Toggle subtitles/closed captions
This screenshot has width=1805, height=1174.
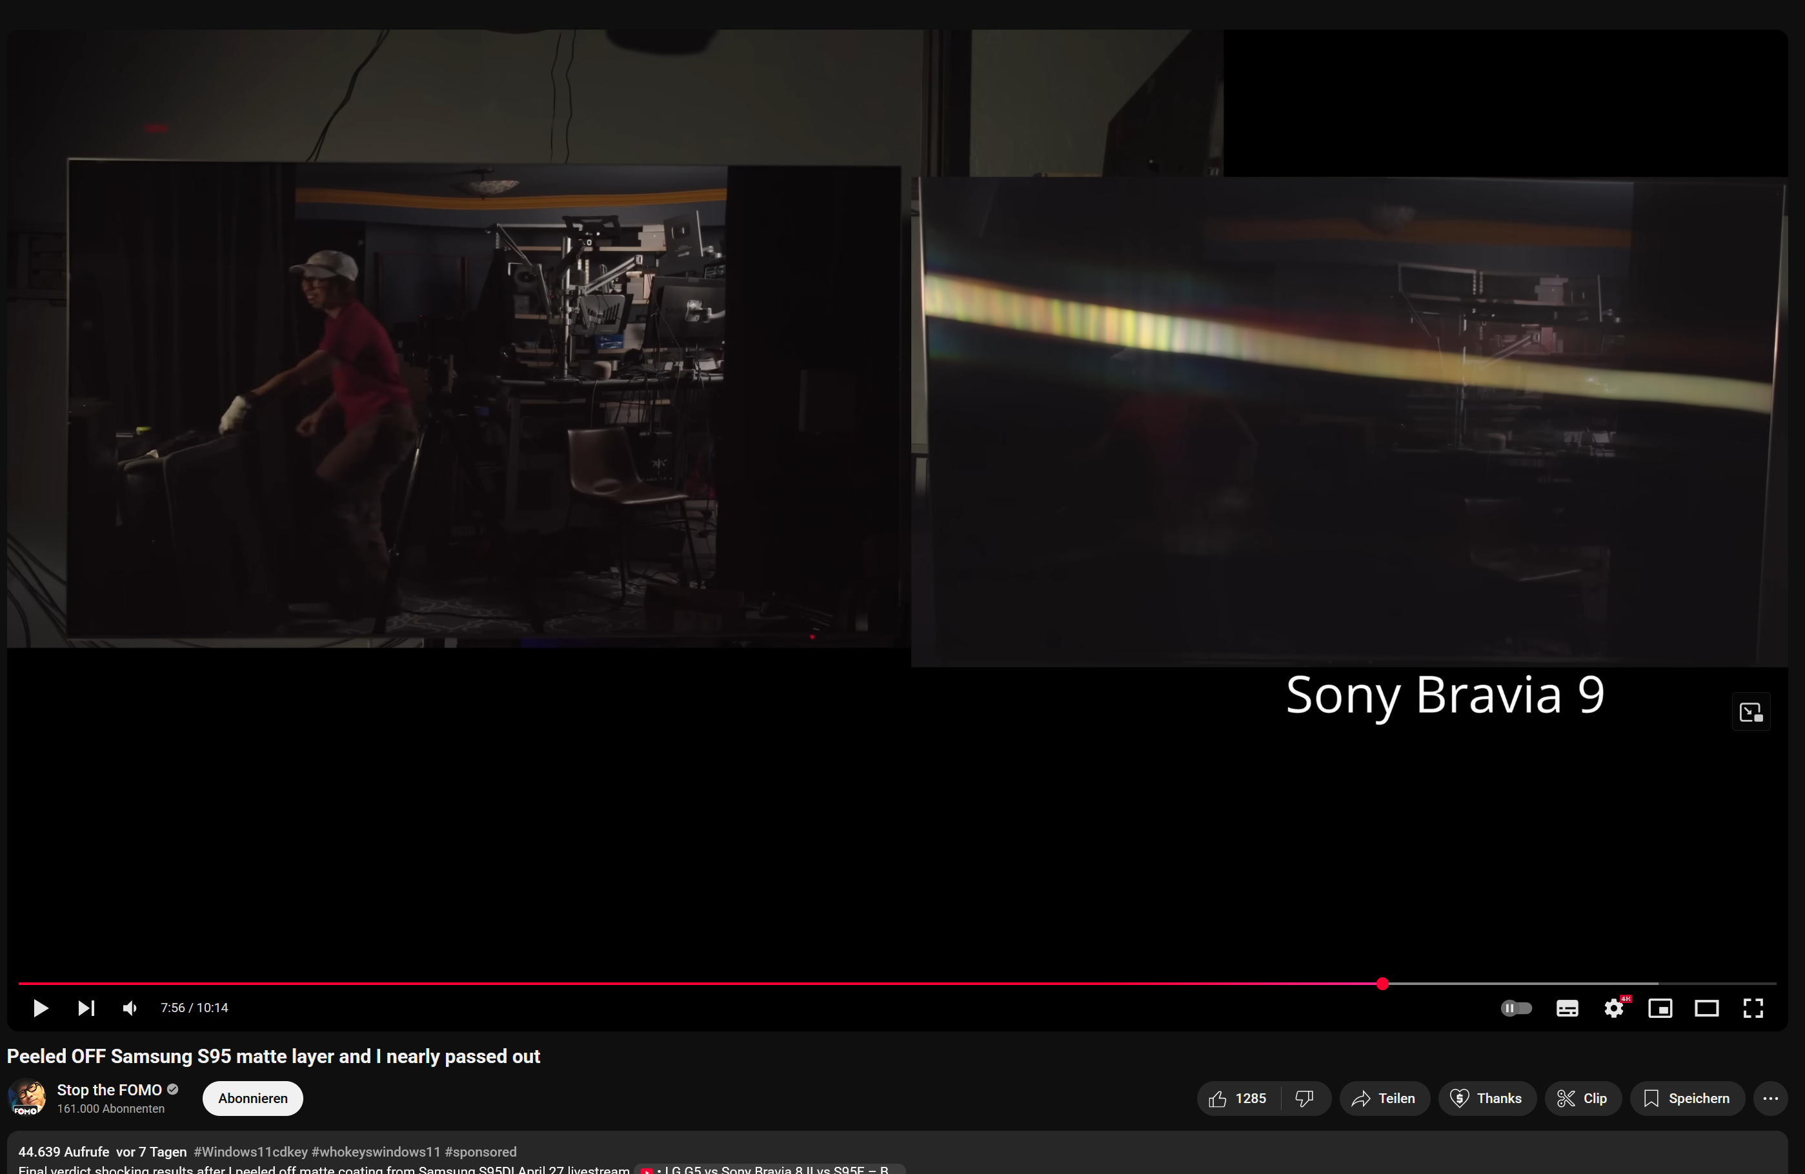pyautogui.click(x=1567, y=1008)
